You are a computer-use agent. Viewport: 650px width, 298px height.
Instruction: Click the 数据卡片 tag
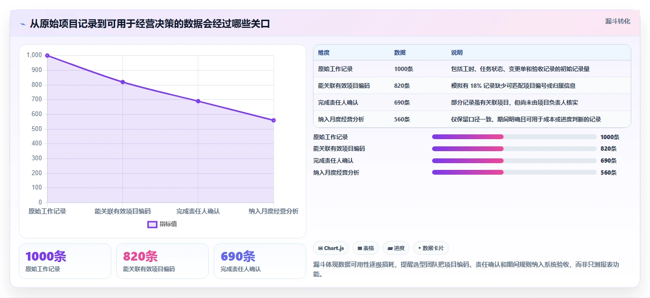pyautogui.click(x=431, y=248)
